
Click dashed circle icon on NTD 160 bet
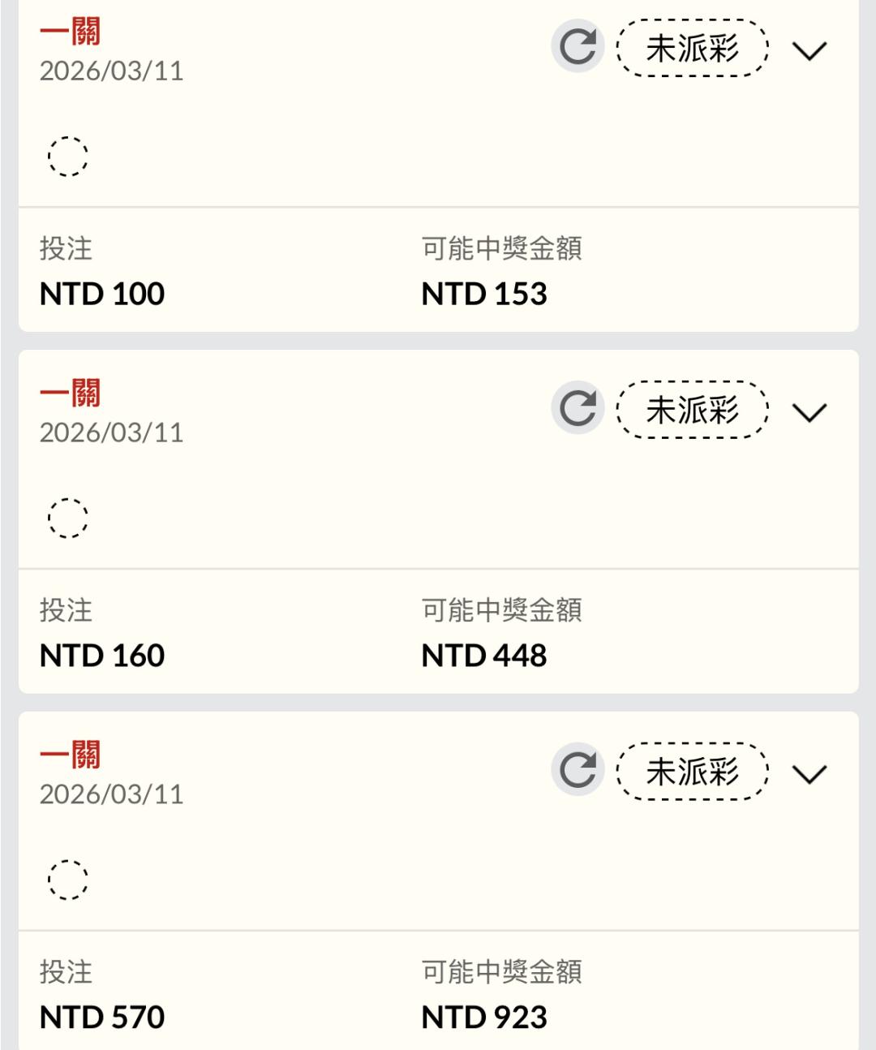pos(67,518)
